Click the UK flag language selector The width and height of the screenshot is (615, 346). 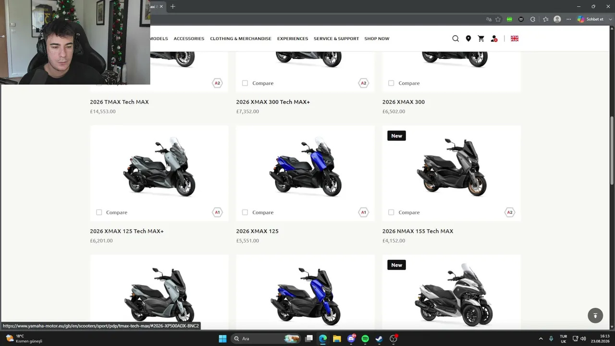515,38
